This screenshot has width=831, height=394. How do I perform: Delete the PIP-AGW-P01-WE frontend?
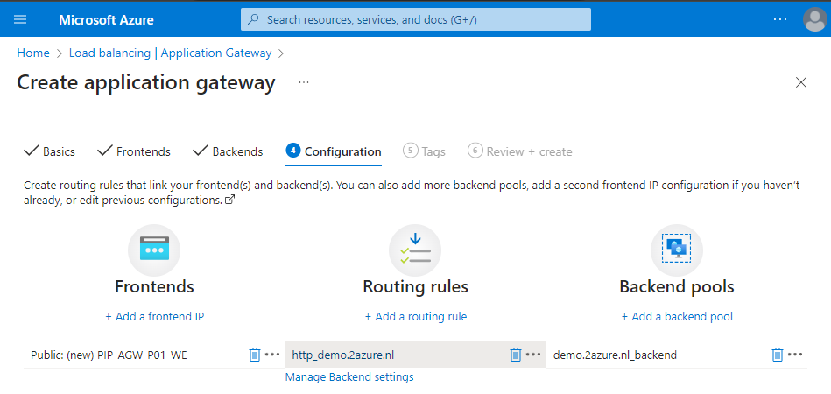[x=255, y=355]
